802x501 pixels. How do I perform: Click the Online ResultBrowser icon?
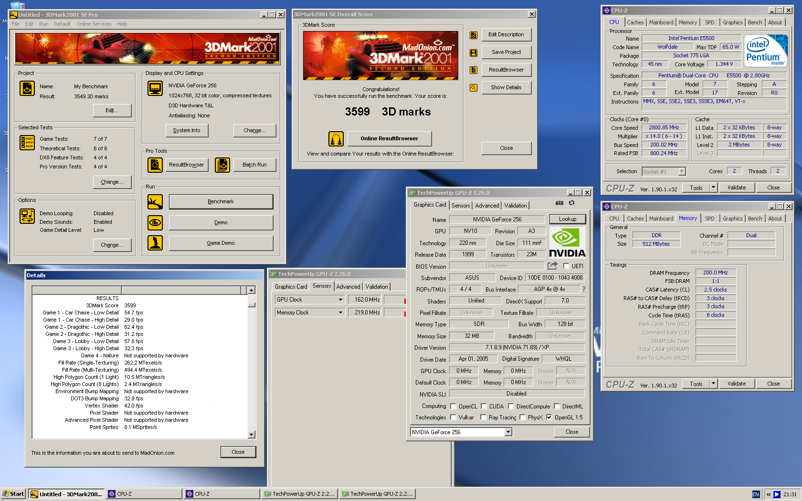coord(336,139)
